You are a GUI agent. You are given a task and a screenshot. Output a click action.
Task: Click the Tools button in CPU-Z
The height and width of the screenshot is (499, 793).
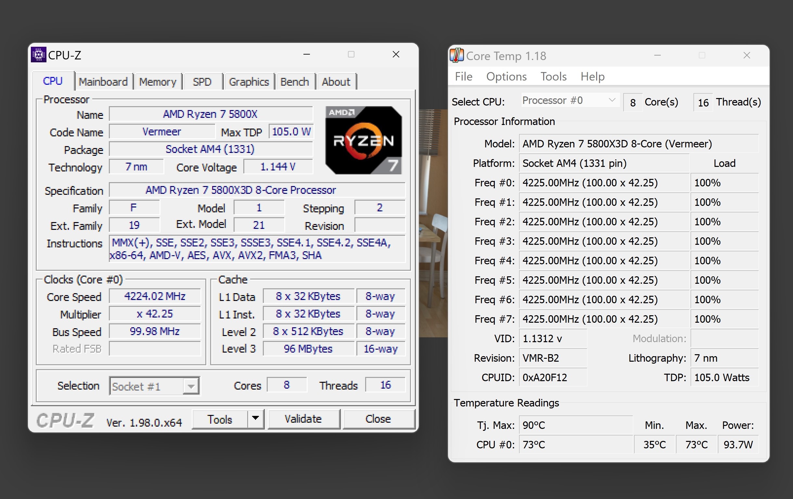pyautogui.click(x=220, y=419)
